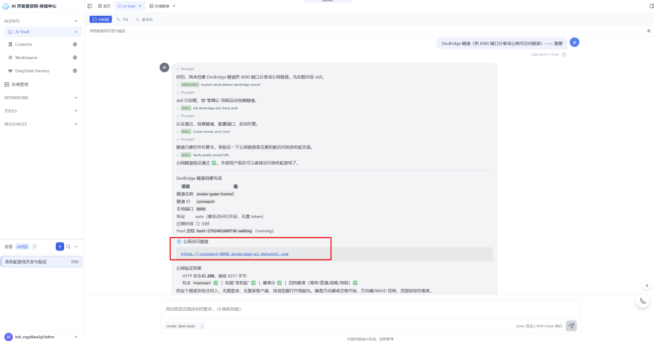Expand the AI Shell agent dropdown chevron
The height and width of the screenshot is (341, 654).
[x=76, y=31]
